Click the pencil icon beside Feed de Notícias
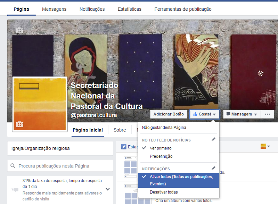The width and height of the screenshot is (278, 204). coord(213,139)
